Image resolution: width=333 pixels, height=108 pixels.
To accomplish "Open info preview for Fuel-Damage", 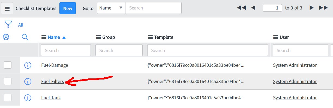I will [28, 65].
